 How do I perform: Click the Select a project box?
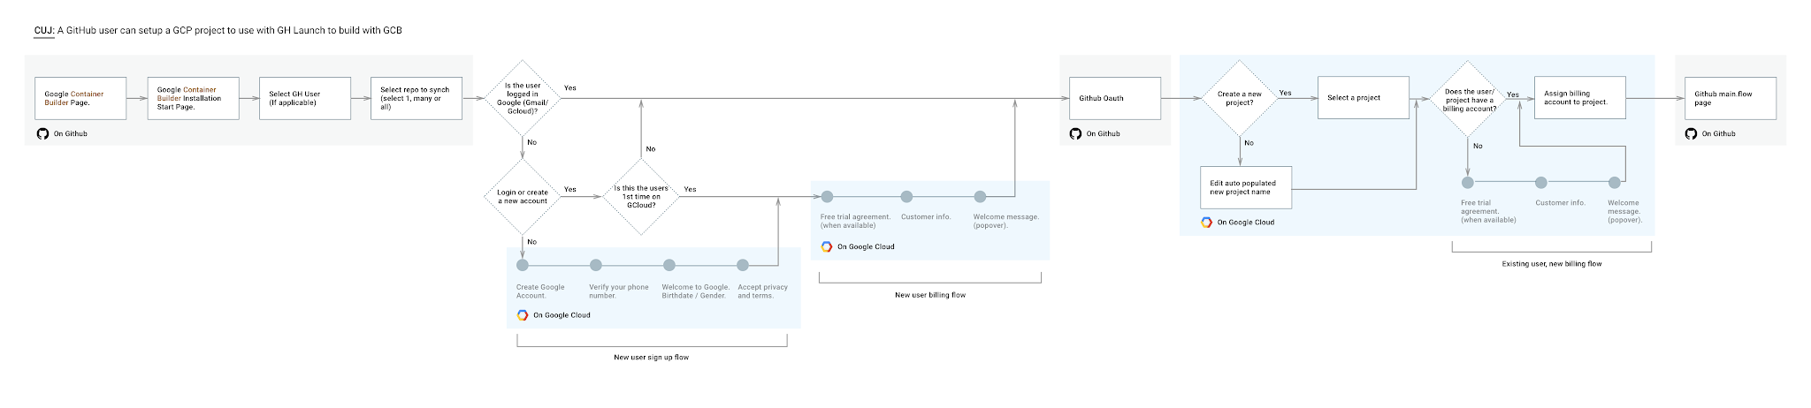pyautogui.click(x=1364, y=97)
